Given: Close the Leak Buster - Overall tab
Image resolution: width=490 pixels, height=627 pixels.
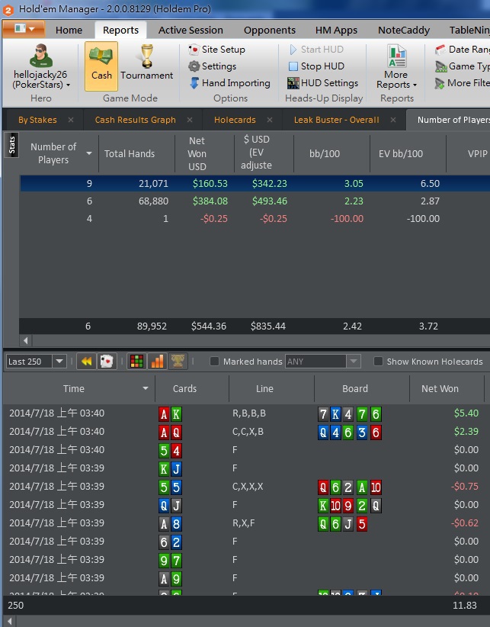Looking at the screenshot, I should coord(393,120).
